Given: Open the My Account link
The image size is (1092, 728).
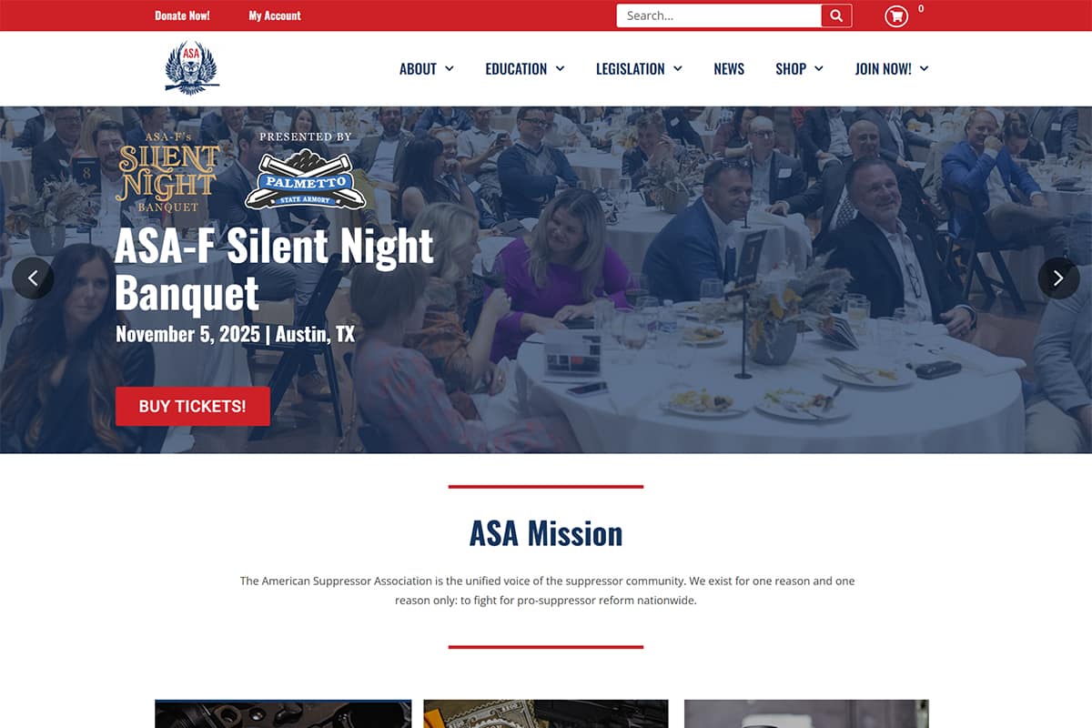Looking at the screenshot, I should pyautogui.click(x=275, y=15).
